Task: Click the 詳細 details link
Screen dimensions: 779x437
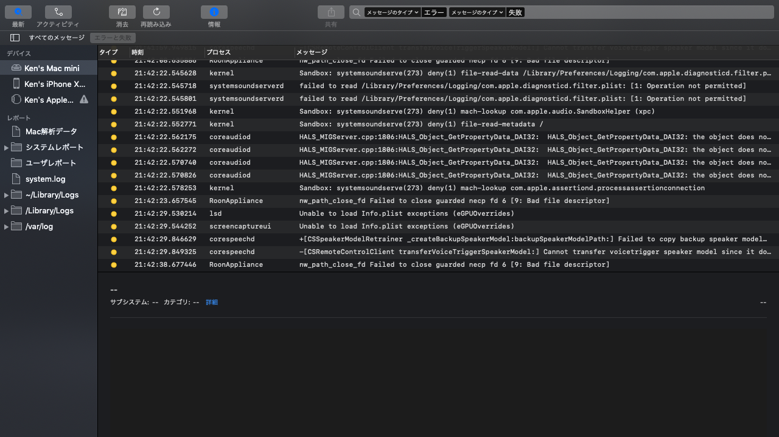Action: point(211,302)
